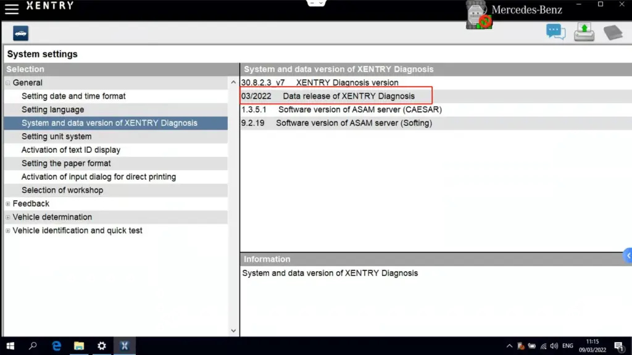Close the XENTRY window

pos(622,4)
